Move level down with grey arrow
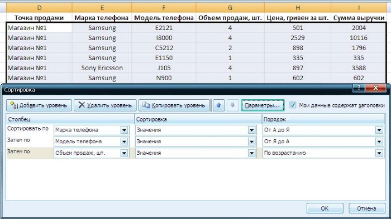Image resolution: width=391 pixels, height=219 pixels. pos(232,105)
